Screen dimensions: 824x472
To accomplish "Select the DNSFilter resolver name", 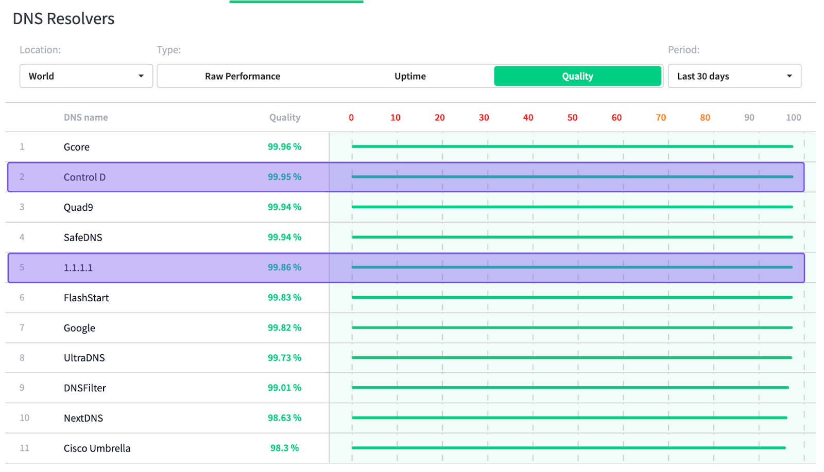I will (85, 388).
